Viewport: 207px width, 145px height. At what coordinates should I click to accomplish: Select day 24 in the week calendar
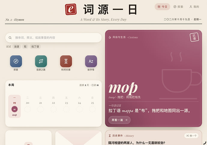coord(79,104)
